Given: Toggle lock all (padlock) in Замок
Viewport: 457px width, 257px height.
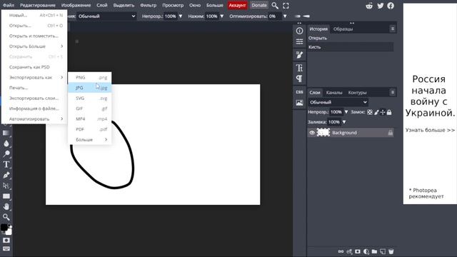Looking at the screenshot, I should tap(389, 112).
